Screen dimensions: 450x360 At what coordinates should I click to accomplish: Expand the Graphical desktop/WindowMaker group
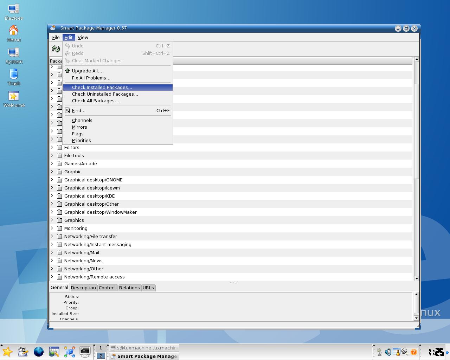pyautogui.click(x=52, y=212)
